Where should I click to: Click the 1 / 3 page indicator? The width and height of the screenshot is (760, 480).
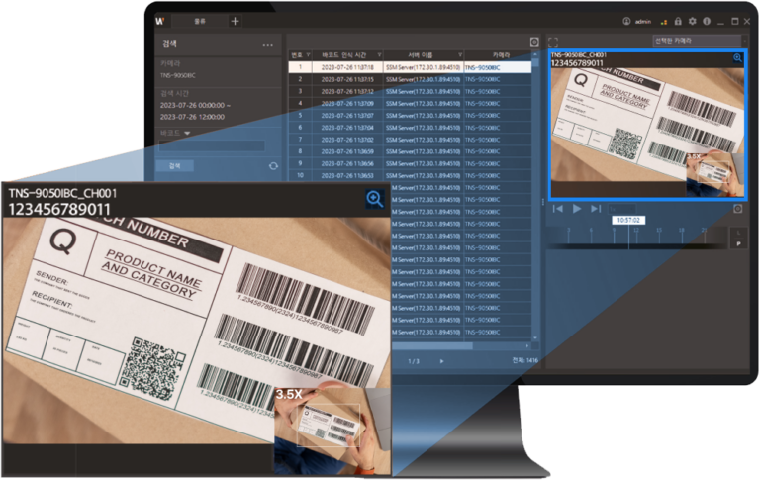click(414, 361)
